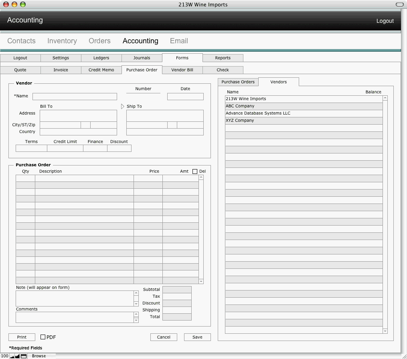This screenshot has width=407, height=359.
Task: Click the window toolbar pill button
Action: pos(399,4)
